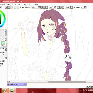Pick a hue on the color wheel ring
This screenshot has width=93, height=93.
[4, 17]
